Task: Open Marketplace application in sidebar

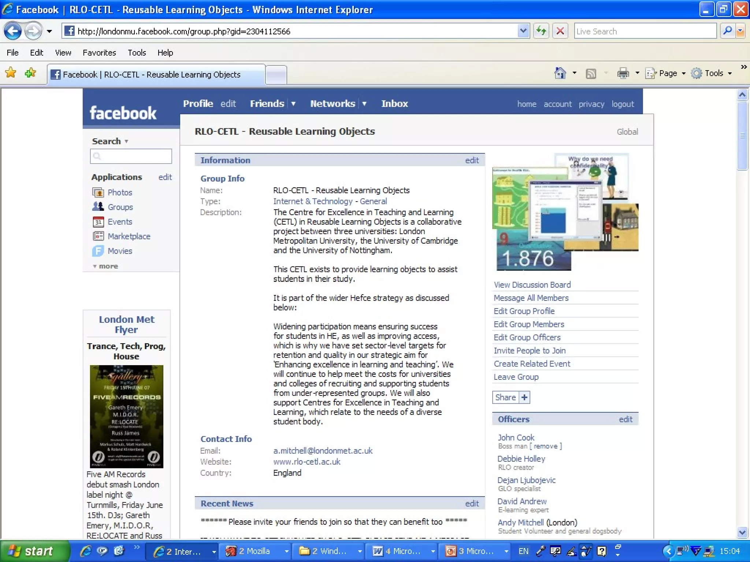Action: click(x=129, y=236)
